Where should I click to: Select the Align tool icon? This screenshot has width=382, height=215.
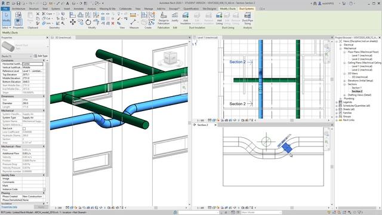click(x=73, y=15)
